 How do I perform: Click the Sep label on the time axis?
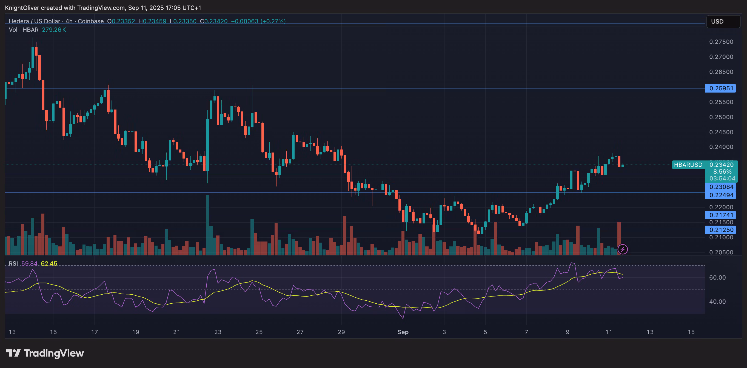[403, 332]
